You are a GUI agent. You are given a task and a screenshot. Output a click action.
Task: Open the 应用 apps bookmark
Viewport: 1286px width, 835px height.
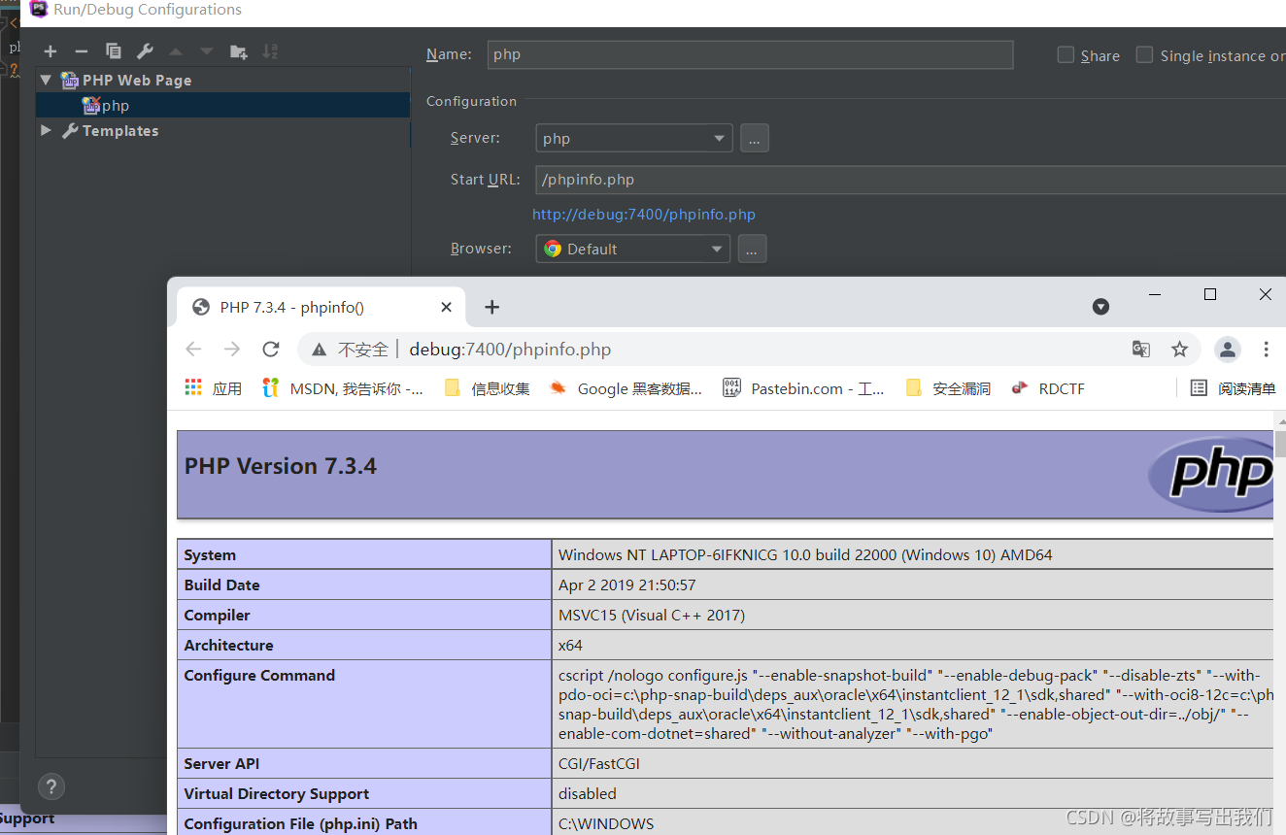click(213, 388)
